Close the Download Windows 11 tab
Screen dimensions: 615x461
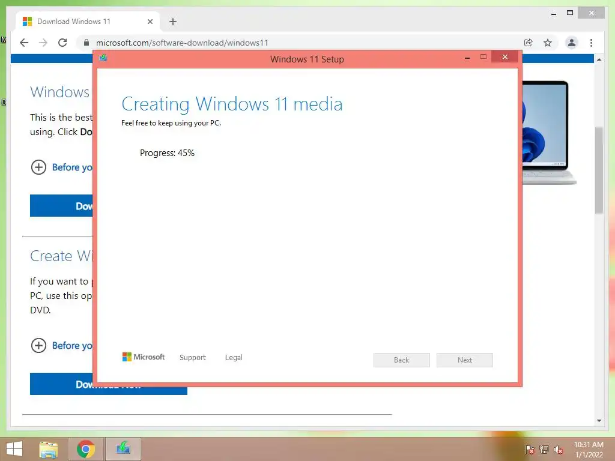coord(150,22)
